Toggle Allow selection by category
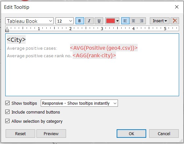The width and height of the screenshot is (184, 144). click(x=7, y=121)
